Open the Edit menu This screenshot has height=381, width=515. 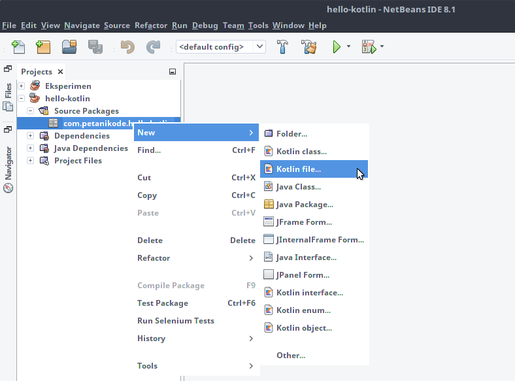29,25
